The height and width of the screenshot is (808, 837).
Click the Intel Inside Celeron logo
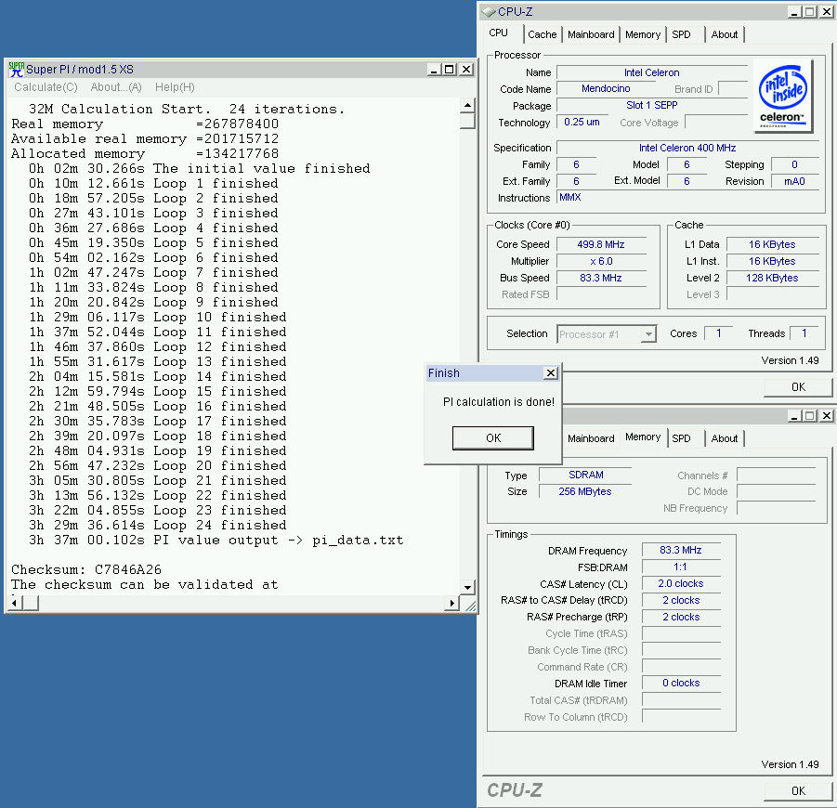(x=782, y=96)
